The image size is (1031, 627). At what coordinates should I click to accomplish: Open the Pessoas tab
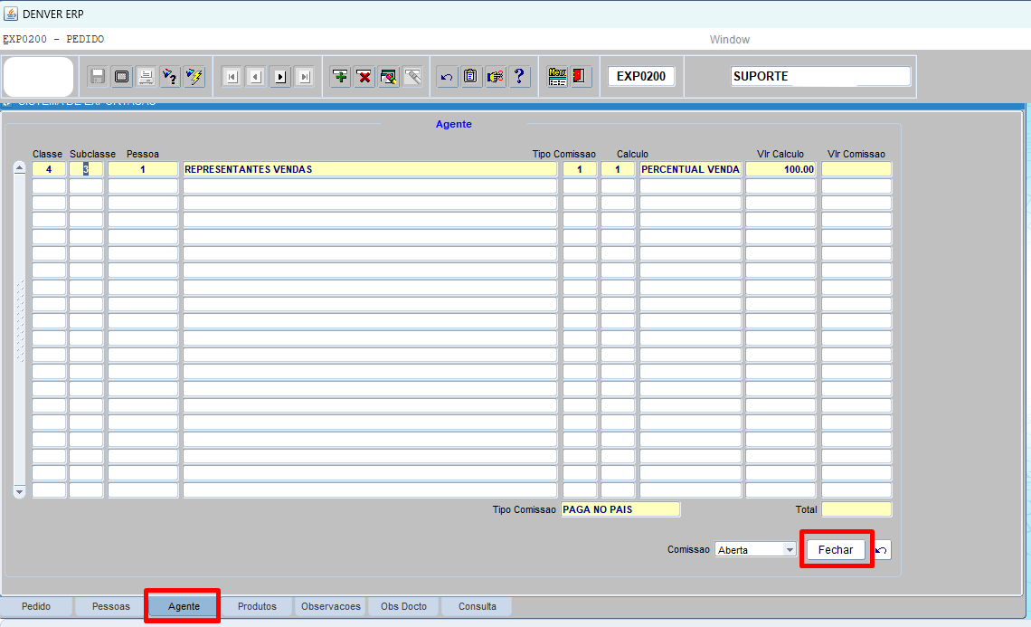point(110,606)
